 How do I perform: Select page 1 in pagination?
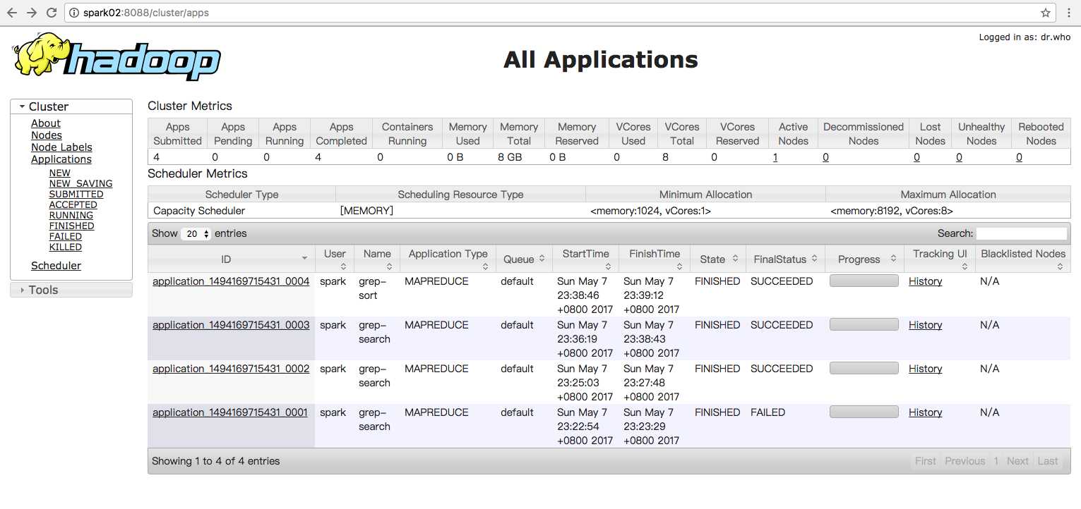click(x=996, y=461)
